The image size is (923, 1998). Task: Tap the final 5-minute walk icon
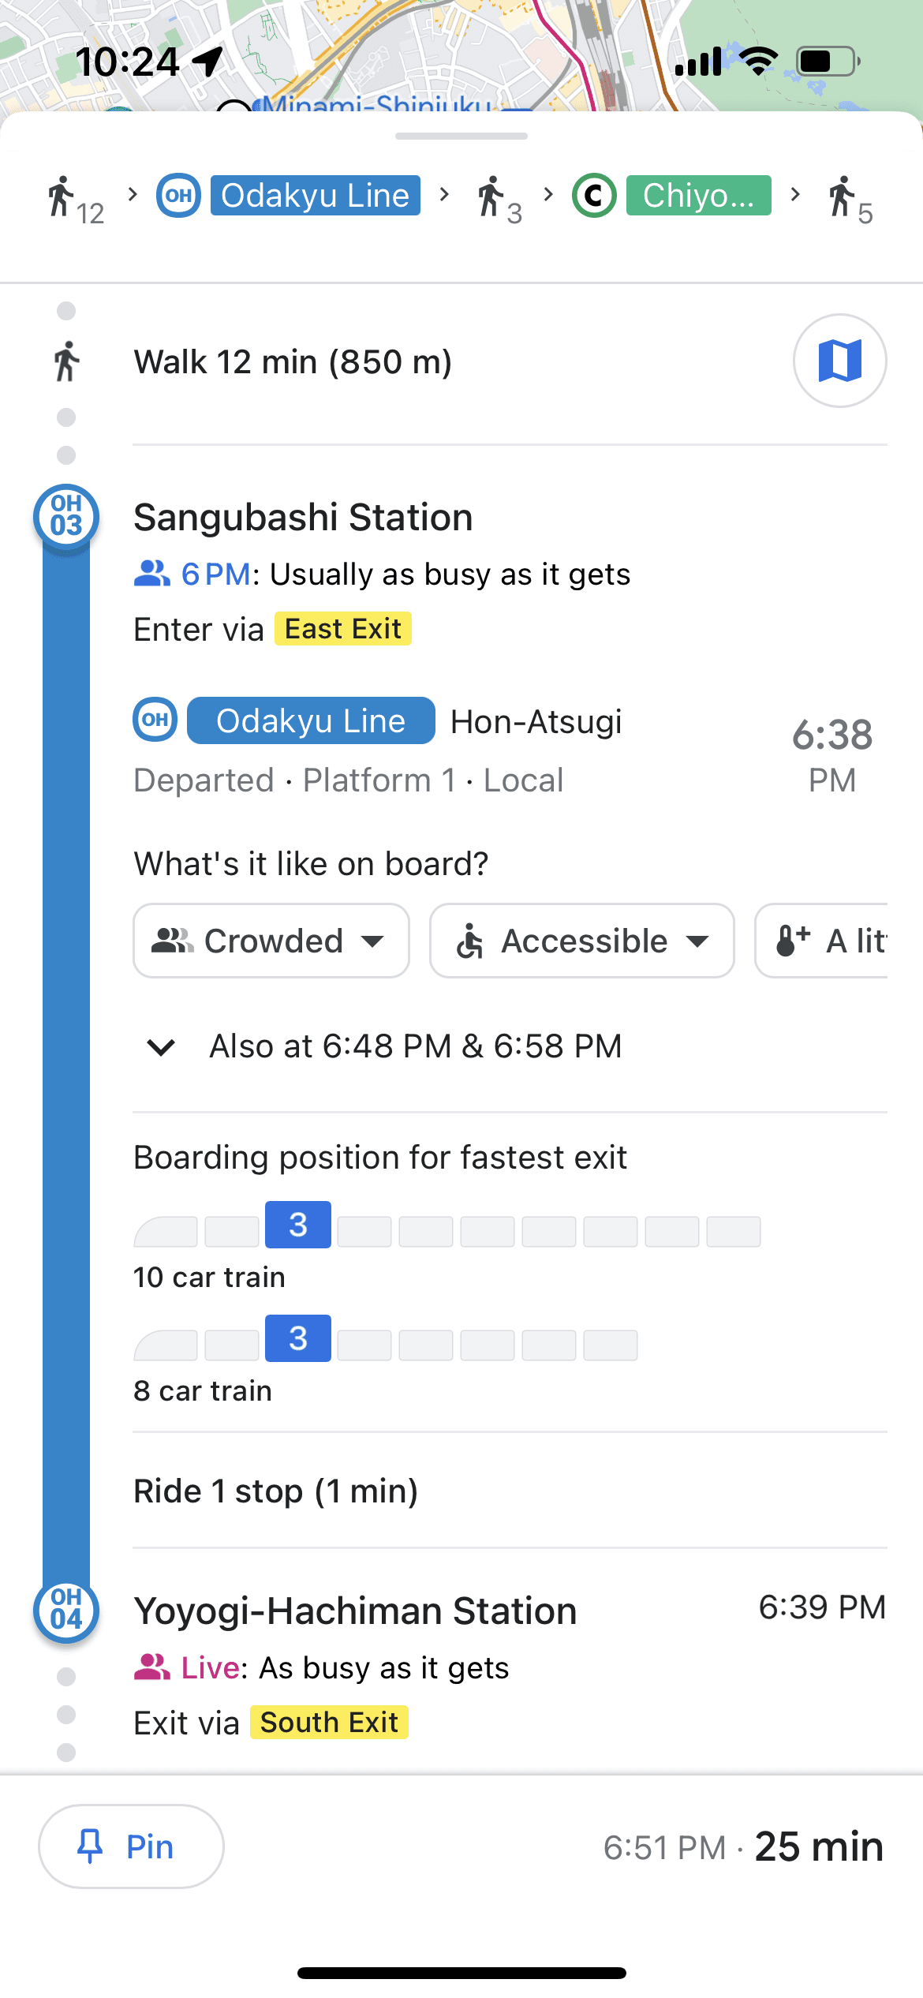point(844,197)
